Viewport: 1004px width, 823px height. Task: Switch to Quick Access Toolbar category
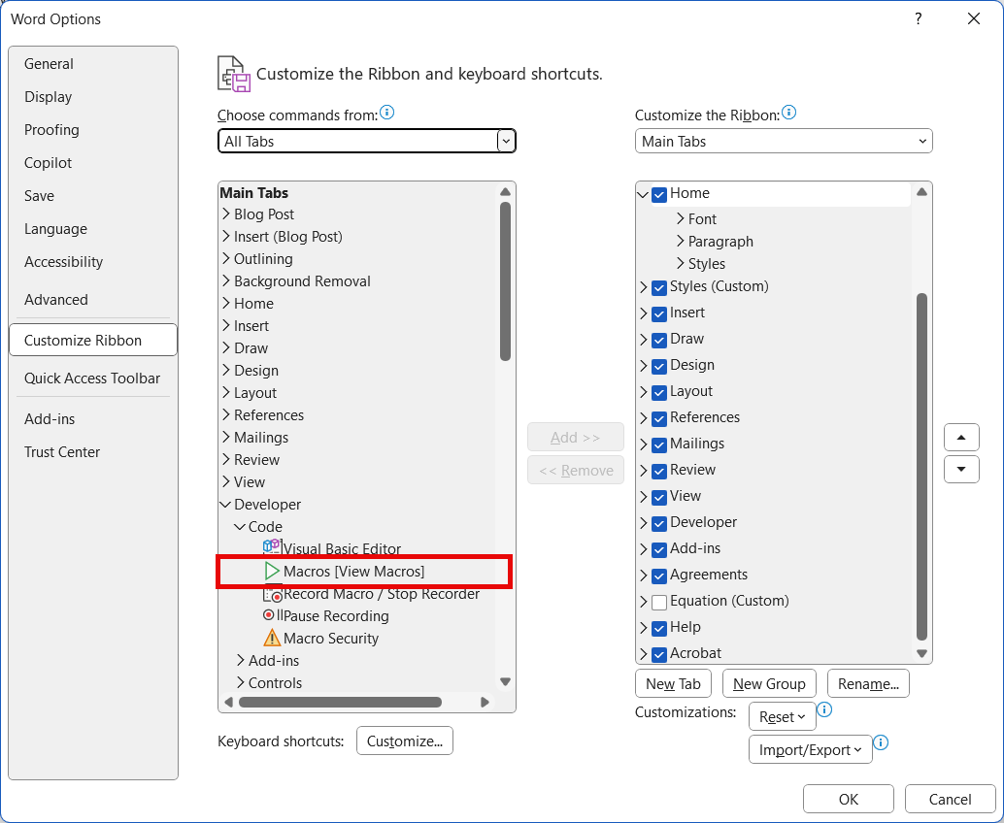point(92,379)
